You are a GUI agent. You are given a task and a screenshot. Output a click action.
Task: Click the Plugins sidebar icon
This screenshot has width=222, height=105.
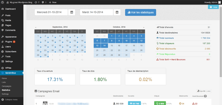coord(3,42)
